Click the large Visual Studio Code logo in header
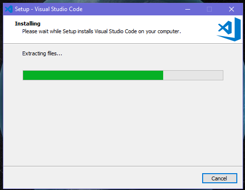The image size is (245, 190). tap(229, 29)
